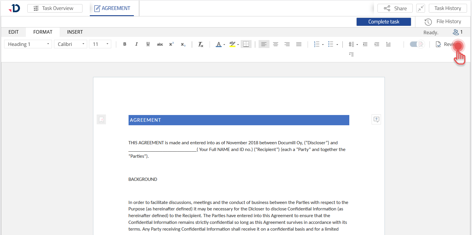Open the highlight color picker

click(x=238, y=44)
